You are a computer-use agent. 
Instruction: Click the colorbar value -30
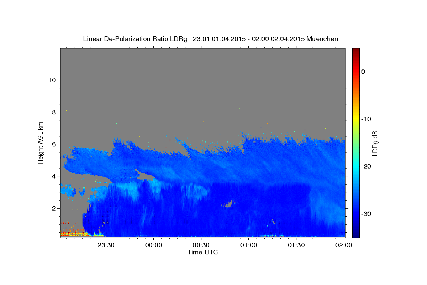(366, 214)
